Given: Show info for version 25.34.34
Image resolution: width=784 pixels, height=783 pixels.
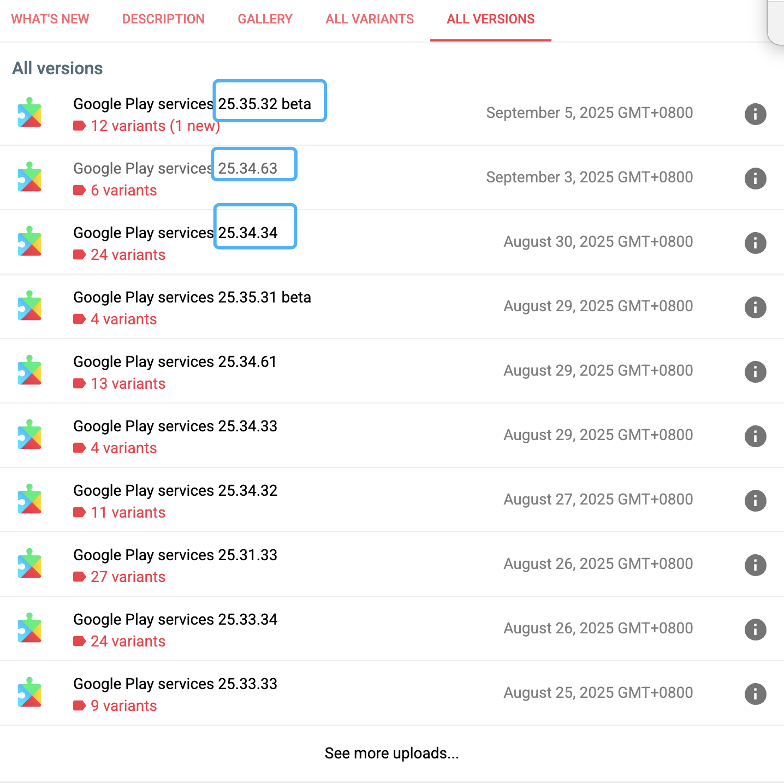Looking at the screenshot, I should [x=755, y=243].
